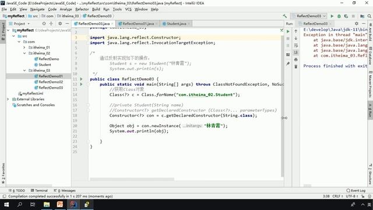
Task: Select Student class in itheima_02
Action: (45, 65)
